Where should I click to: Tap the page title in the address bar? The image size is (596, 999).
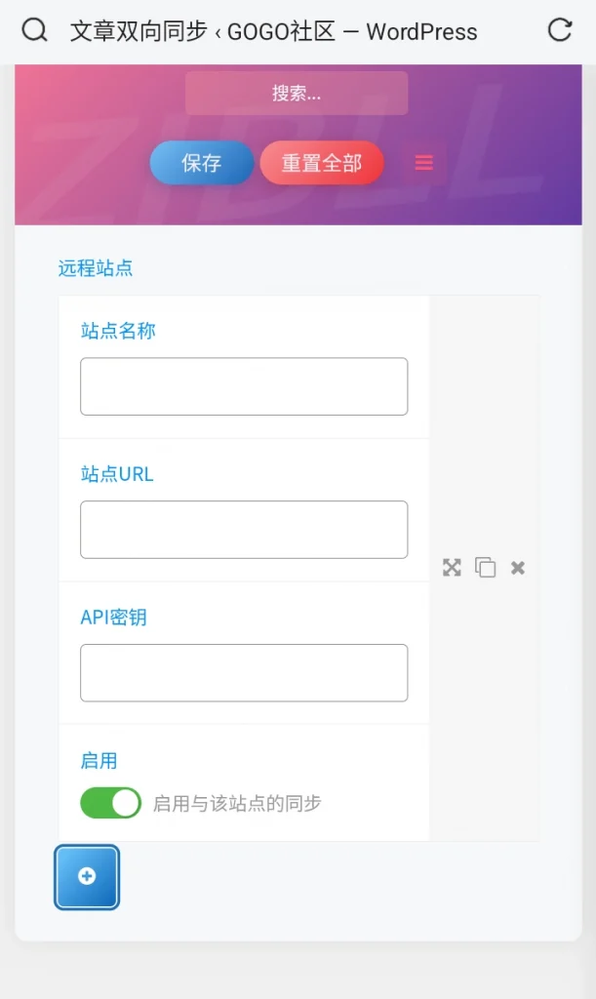[273, 30]
